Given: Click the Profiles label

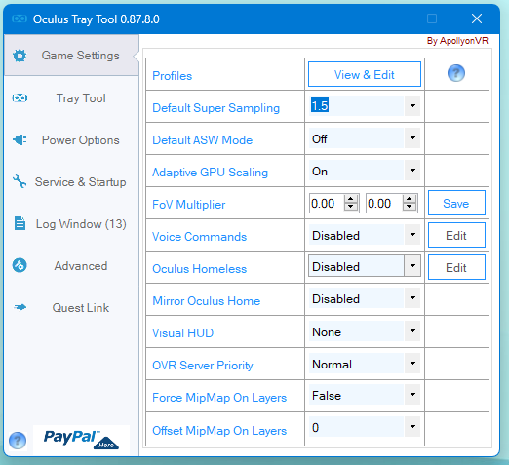Looking at the screenshot, I should [x=173, y=76].
